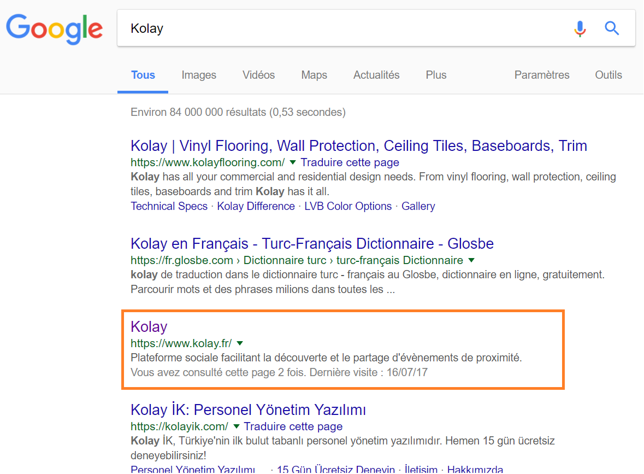Open Kolay Vinyl Flooring result title
Image resolution: width=644 pixels, height=474 pixels.
point(358,146)
